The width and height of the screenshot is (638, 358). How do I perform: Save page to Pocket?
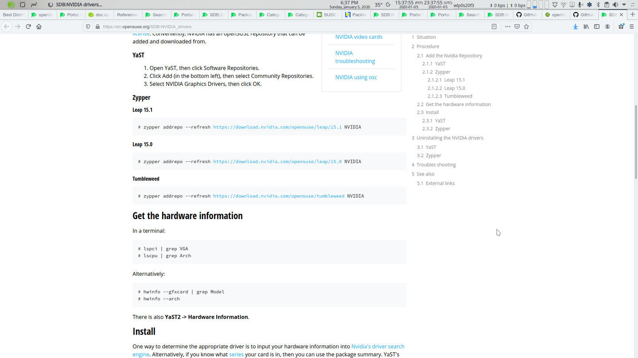(x=517, y=27)
